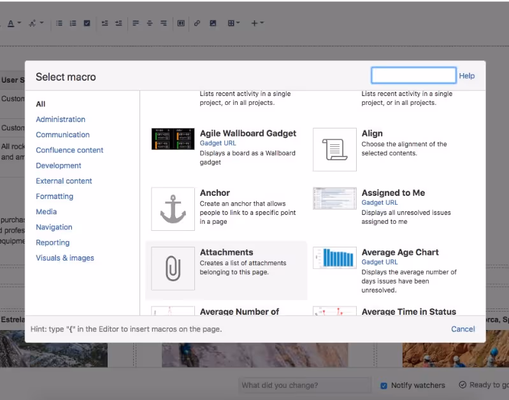Image resolution: width=509 pixels, height=400 pixels.
Task: Open the insert more content plus menu
Action: coord(257,23)
